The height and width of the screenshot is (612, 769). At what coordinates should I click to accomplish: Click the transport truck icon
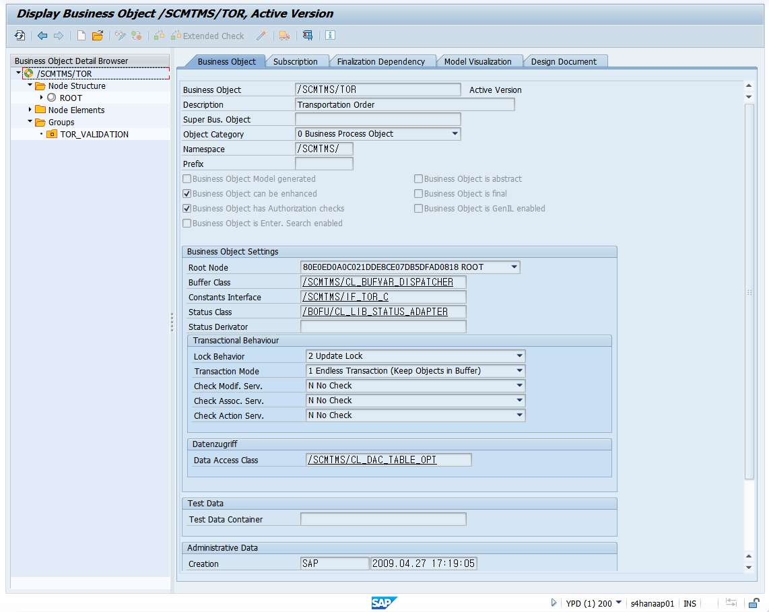pyautogui.click(x=284, y=35)
